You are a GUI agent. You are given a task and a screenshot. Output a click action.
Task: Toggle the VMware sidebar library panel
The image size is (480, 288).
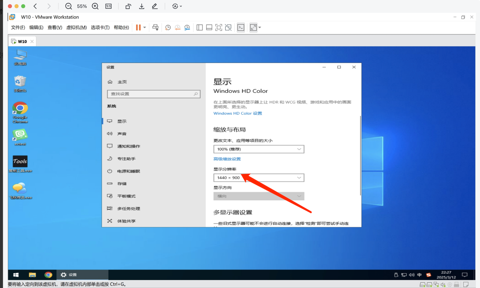point(199,27)
